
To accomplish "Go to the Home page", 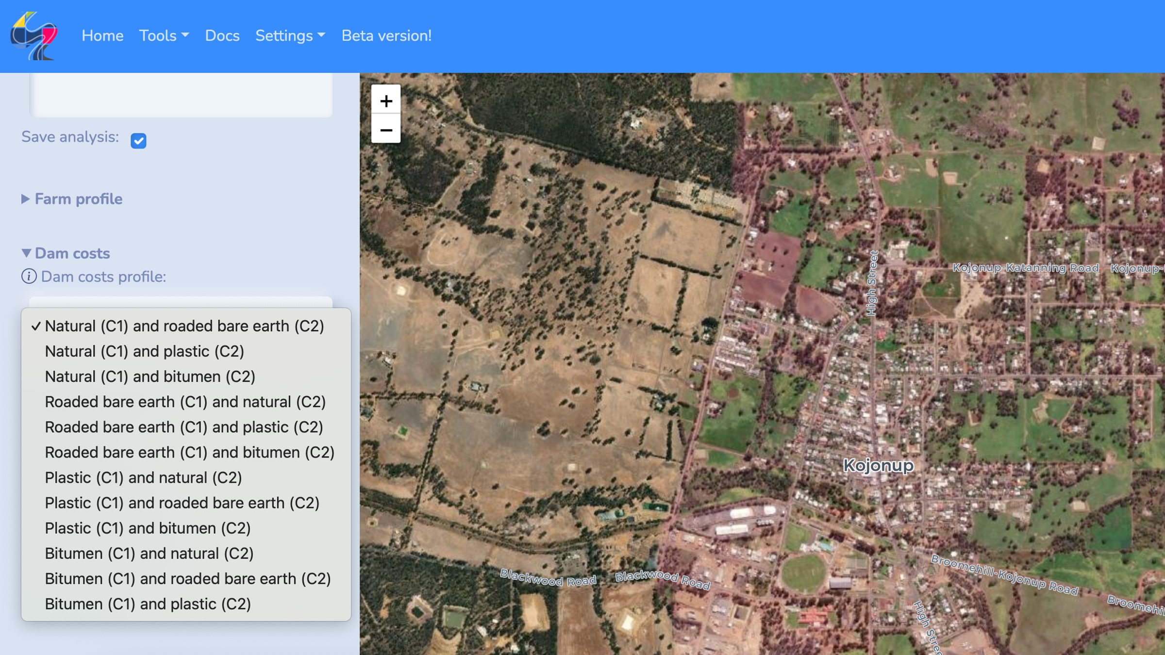I will coord(102,36).
